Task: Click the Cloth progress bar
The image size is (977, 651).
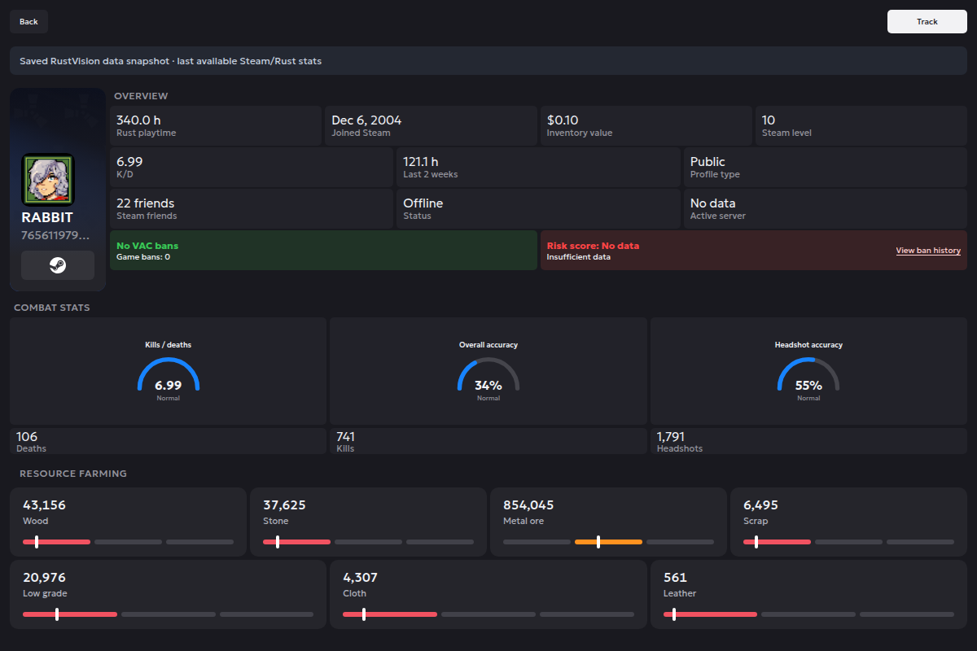Action: click(x=488, y=614)
